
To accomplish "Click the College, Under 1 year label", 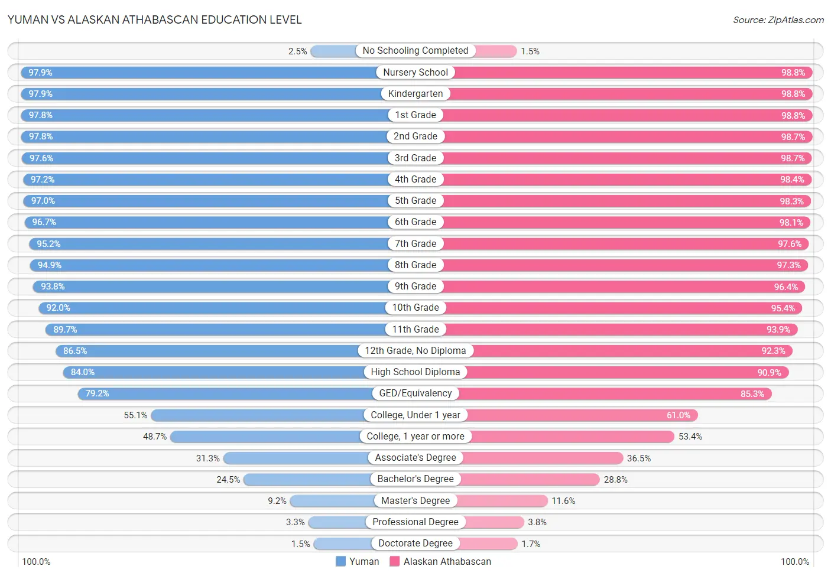I will tap(416, 415).
